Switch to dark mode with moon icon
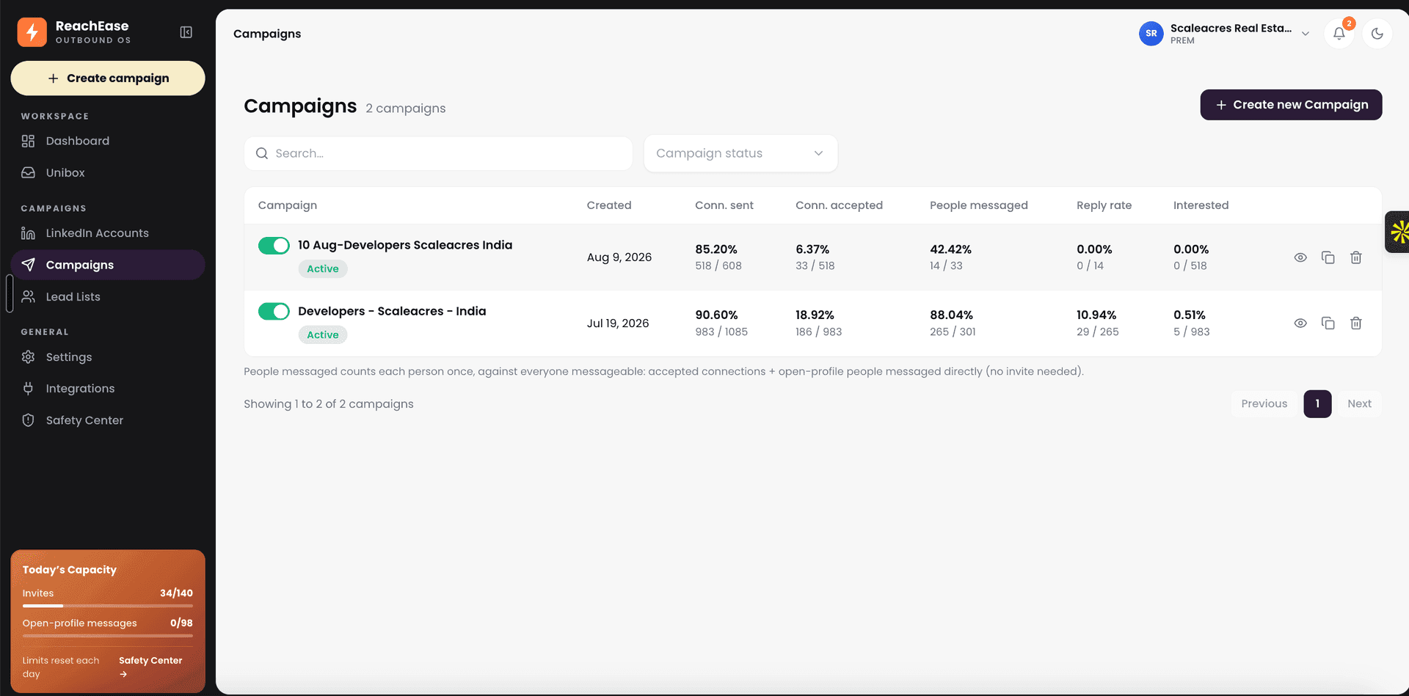 pyautogui.click(x=1377, y=33)
